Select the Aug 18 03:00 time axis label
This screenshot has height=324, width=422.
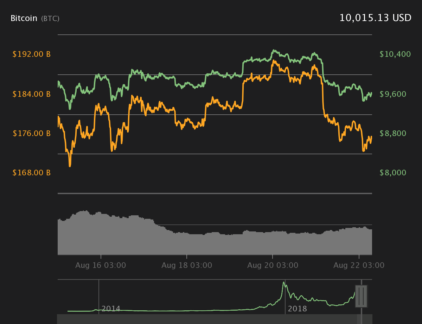click(x=187, y=265)
